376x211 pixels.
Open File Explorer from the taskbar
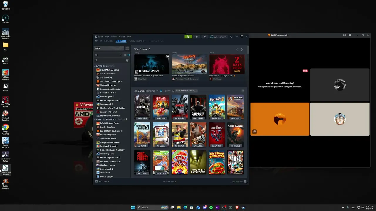pos(179,207)
